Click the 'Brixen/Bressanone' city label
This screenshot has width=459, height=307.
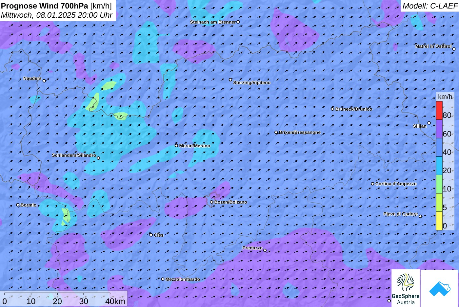[x=300, y=132]
